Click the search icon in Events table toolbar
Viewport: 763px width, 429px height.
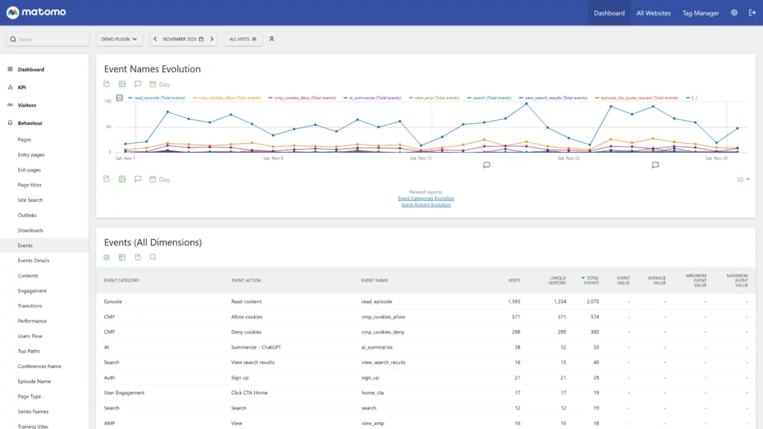[x=153, y=257]
